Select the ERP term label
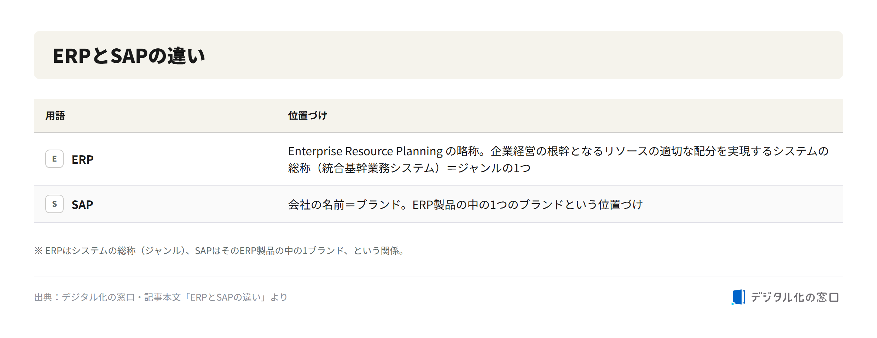 tap(82, 159)
